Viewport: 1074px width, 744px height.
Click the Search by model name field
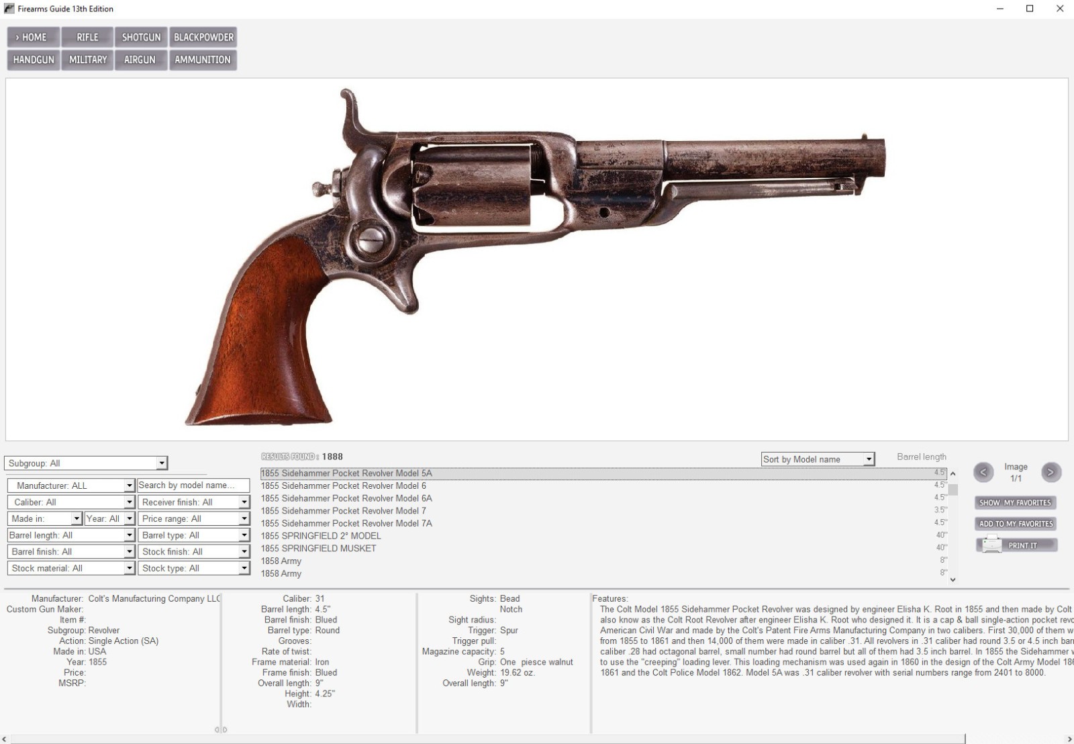(x=193, y=485)
